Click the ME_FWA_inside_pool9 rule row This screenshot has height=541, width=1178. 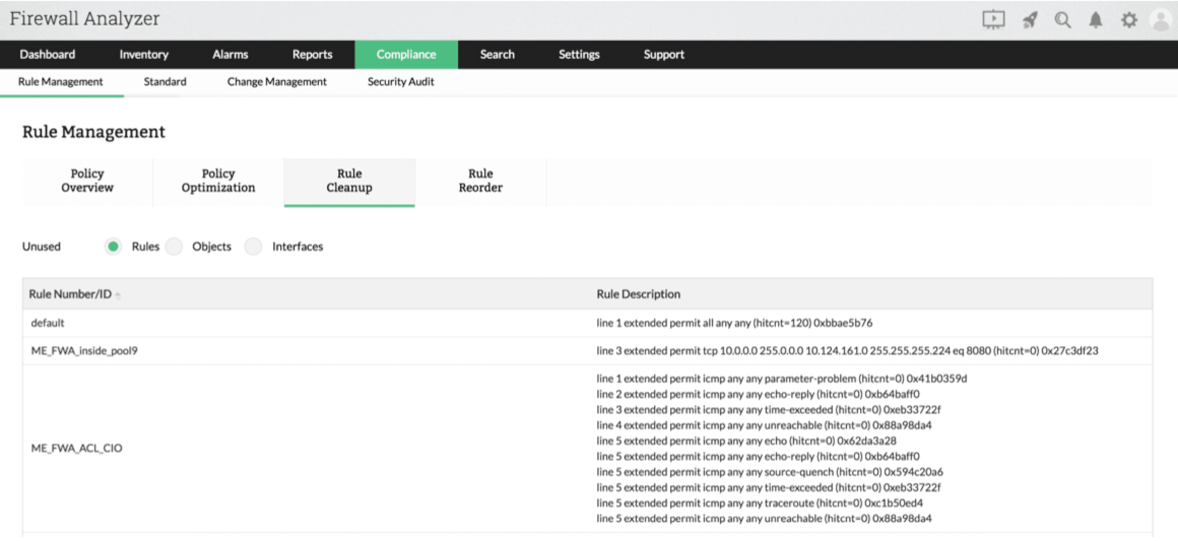(84, 351)
